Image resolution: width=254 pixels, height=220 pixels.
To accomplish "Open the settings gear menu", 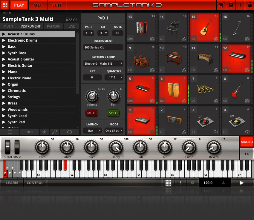I will (x=230, y=5).
